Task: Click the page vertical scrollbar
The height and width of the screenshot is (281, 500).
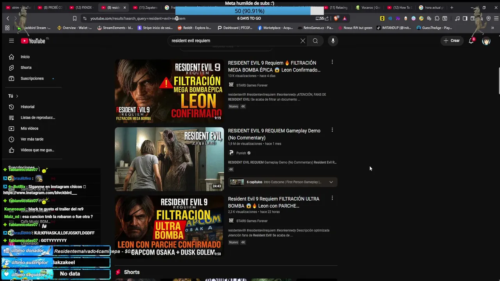Action: [x=498, y=81]
